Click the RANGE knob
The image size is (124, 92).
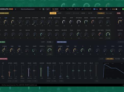tap(86, 22)
